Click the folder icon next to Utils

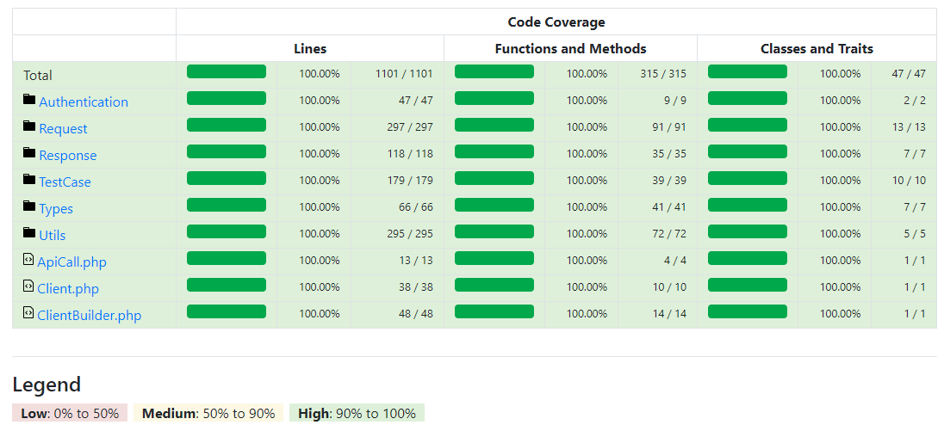coord(29,232)
